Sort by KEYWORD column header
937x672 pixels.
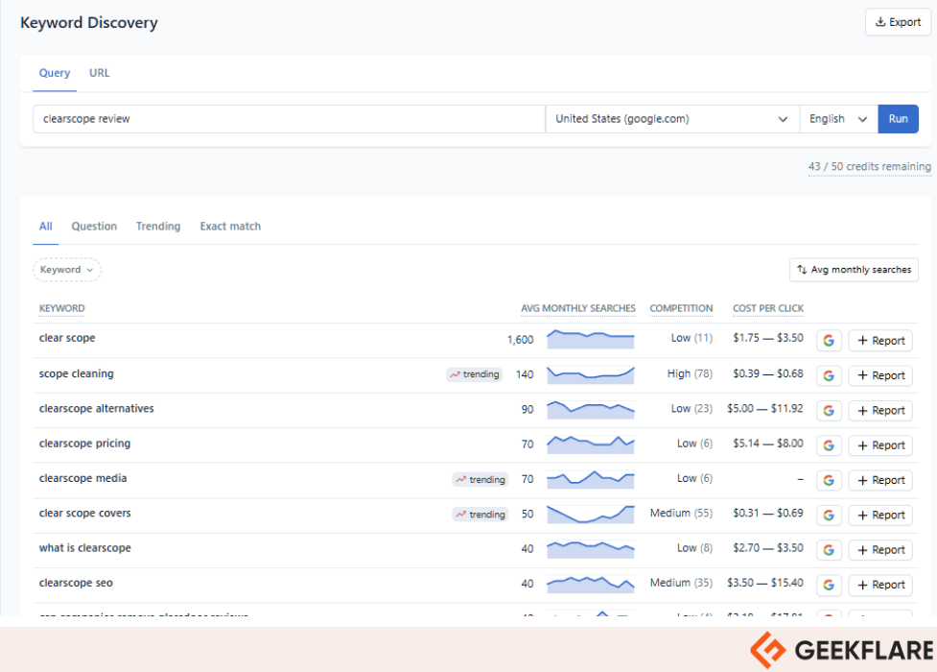62,308
